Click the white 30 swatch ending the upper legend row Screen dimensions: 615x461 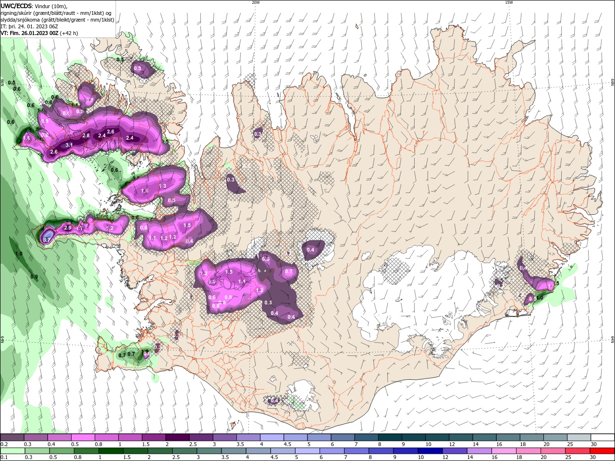[603, 437]
